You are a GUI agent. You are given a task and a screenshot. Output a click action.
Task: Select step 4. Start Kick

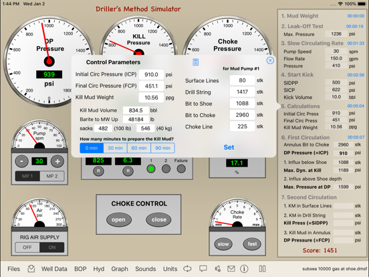pyautogui.click(x=297, y=75)
